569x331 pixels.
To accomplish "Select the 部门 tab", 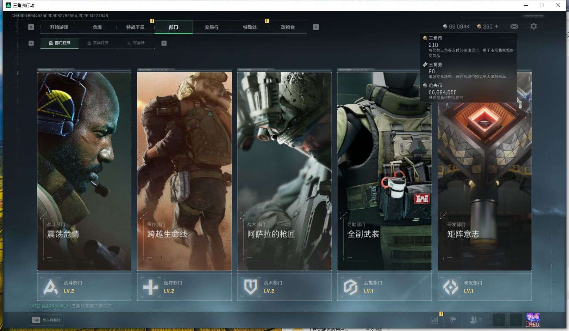I will 174,27.
